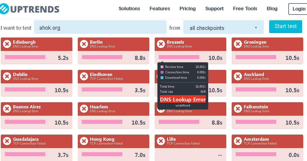307x161 pixels.
Task: Click the Auckland pink resolve time bar
Action: [256, 90]
